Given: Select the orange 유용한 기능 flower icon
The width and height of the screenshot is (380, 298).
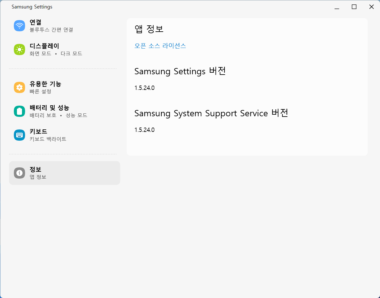Looking at the screenshot, I should click(x=19, y=87).
